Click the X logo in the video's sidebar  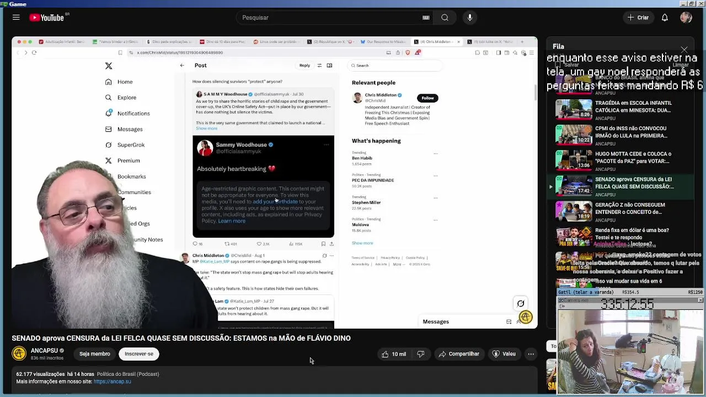tap(109, 66)
